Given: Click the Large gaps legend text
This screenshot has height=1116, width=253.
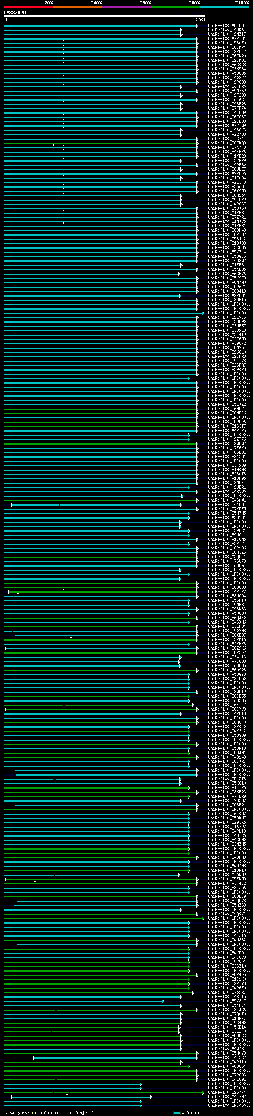Looking at the screenshot, I should pyautogui.click(x=49, y=1112).
